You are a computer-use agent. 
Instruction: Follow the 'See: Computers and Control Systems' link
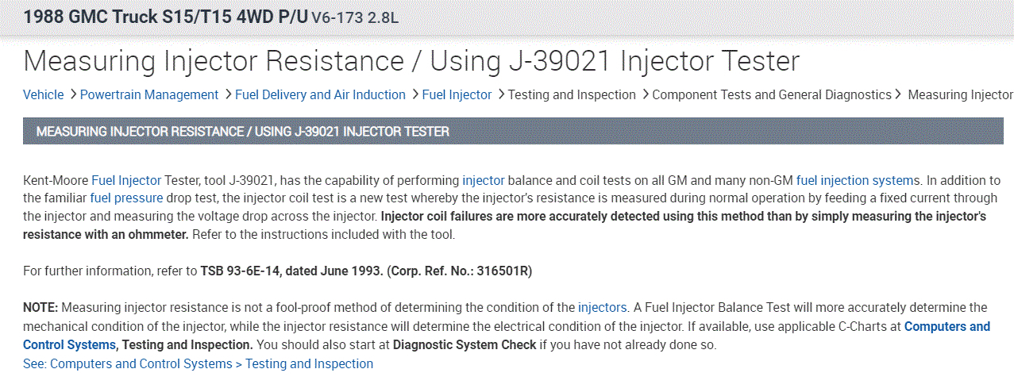[198, 363]
